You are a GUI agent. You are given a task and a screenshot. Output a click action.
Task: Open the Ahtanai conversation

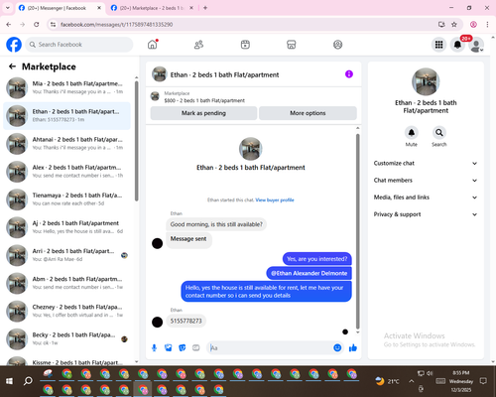(66, 144)
